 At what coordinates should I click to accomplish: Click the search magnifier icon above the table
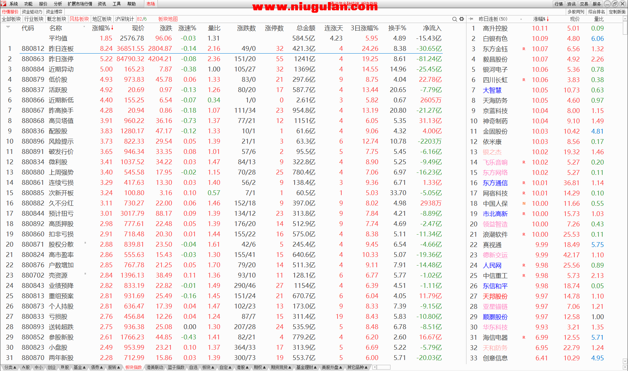454,19
